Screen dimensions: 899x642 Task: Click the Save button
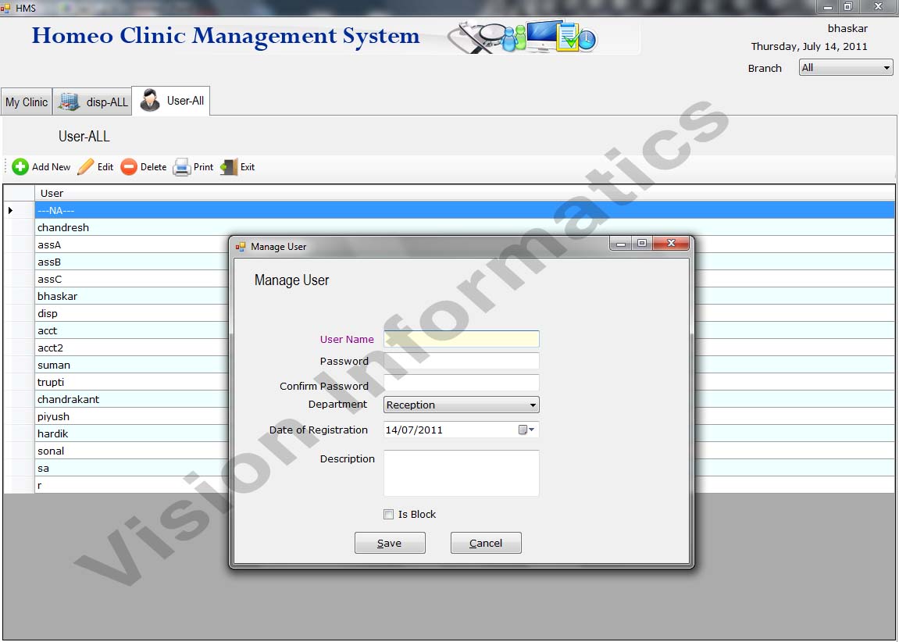390,543
